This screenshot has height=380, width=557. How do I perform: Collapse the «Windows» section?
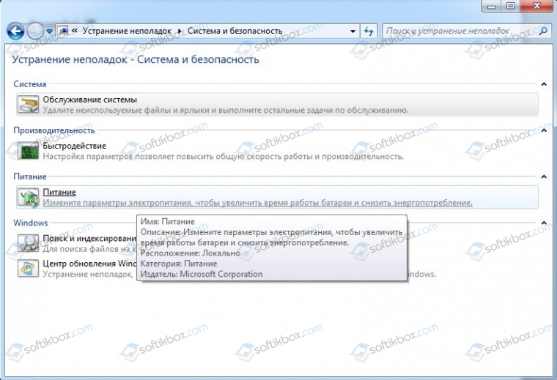click(544, 223)
